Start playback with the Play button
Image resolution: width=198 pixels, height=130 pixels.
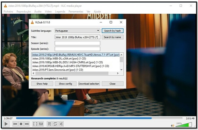6,124
